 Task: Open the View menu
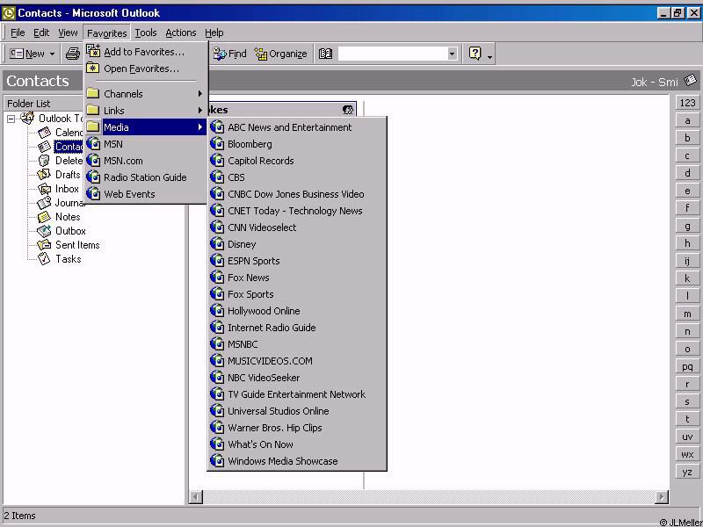coord(68,32)
